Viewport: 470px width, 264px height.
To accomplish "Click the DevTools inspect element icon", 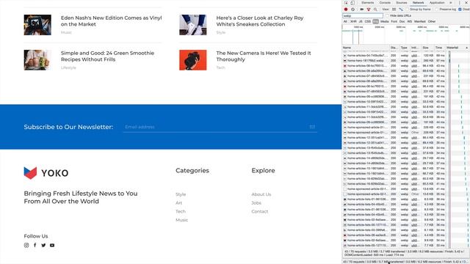I will 346,3.
